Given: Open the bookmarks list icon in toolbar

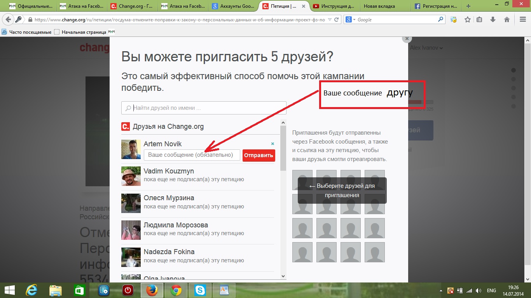Looking at the screenshot, I should [x=479, y=19].
